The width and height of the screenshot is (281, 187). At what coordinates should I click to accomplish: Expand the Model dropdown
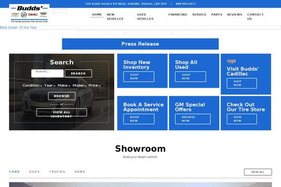tap(80, 86)
